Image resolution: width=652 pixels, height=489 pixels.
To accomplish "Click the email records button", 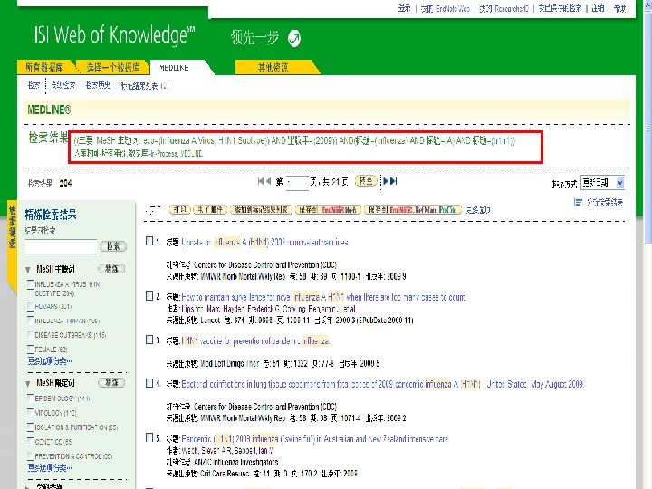I will pyautogui.click(x=210, y=209).
